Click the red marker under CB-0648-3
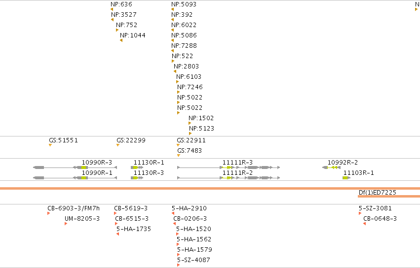Screen dimensions: 420x268 pyautogui.click(x=365, y=224)
